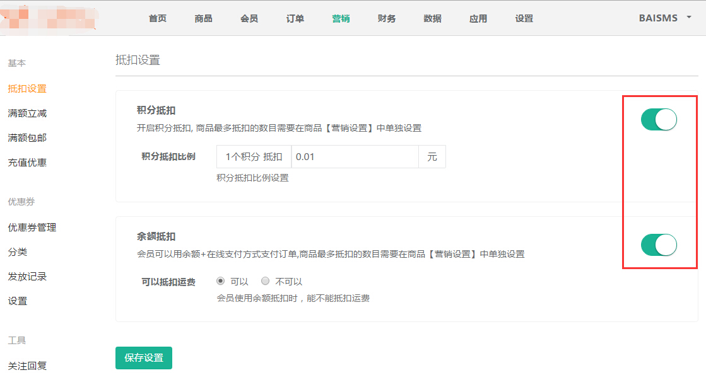Open the 首页 top menu

(158, 18)
